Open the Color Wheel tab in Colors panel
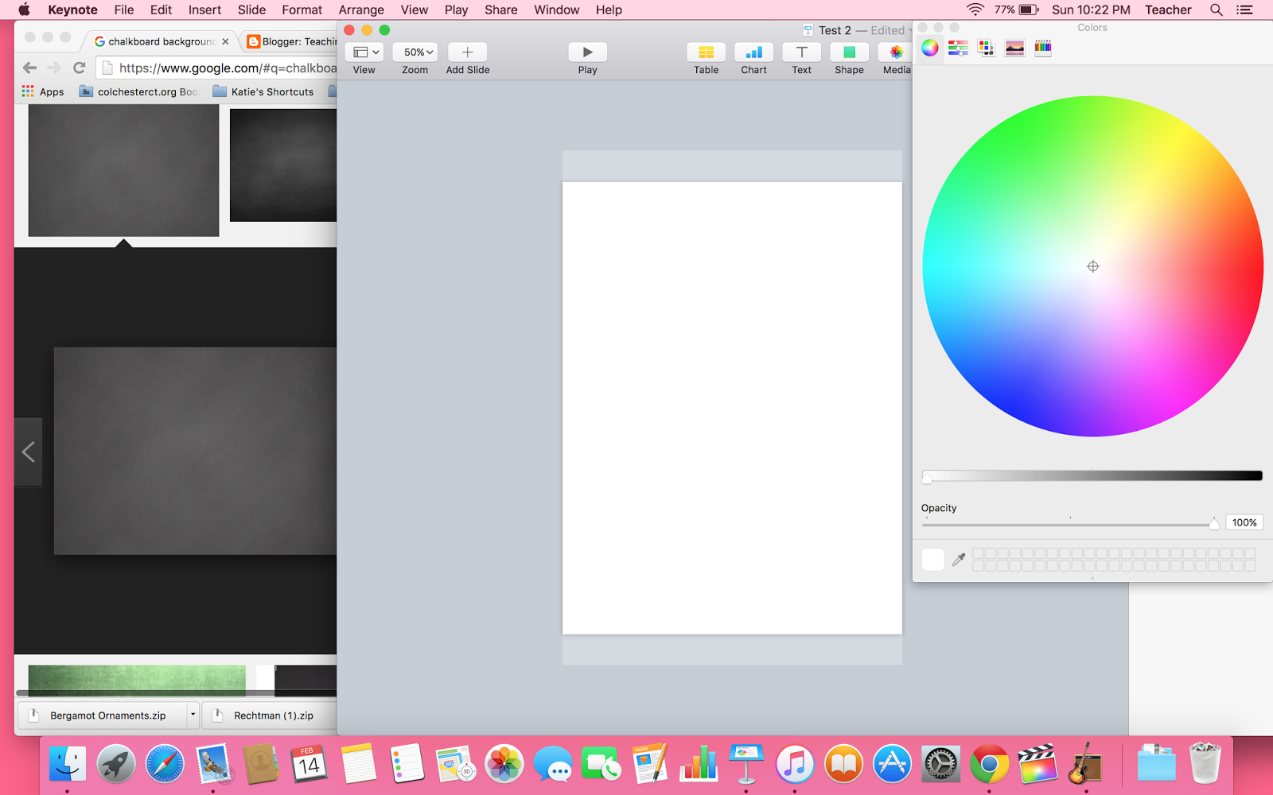The width and height of the screenshot is (1273, 795). 930,48
